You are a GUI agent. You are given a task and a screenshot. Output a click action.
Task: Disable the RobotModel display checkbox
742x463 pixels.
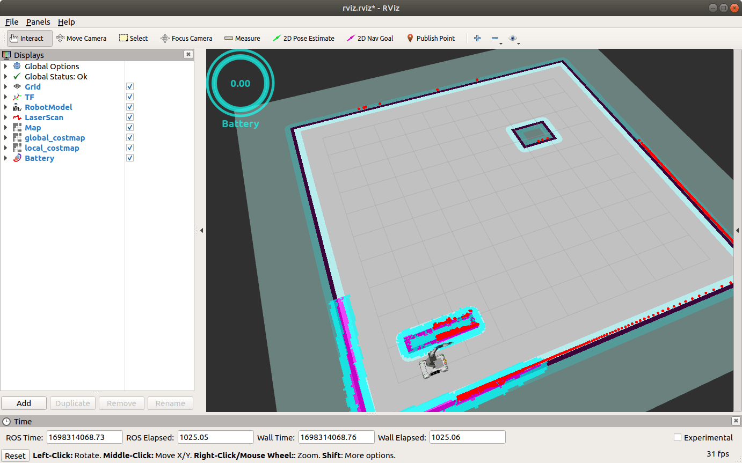(130, 107)
